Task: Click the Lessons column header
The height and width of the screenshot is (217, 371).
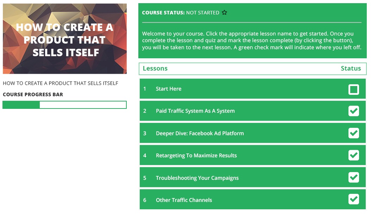Action: click(x=155, y=68)
